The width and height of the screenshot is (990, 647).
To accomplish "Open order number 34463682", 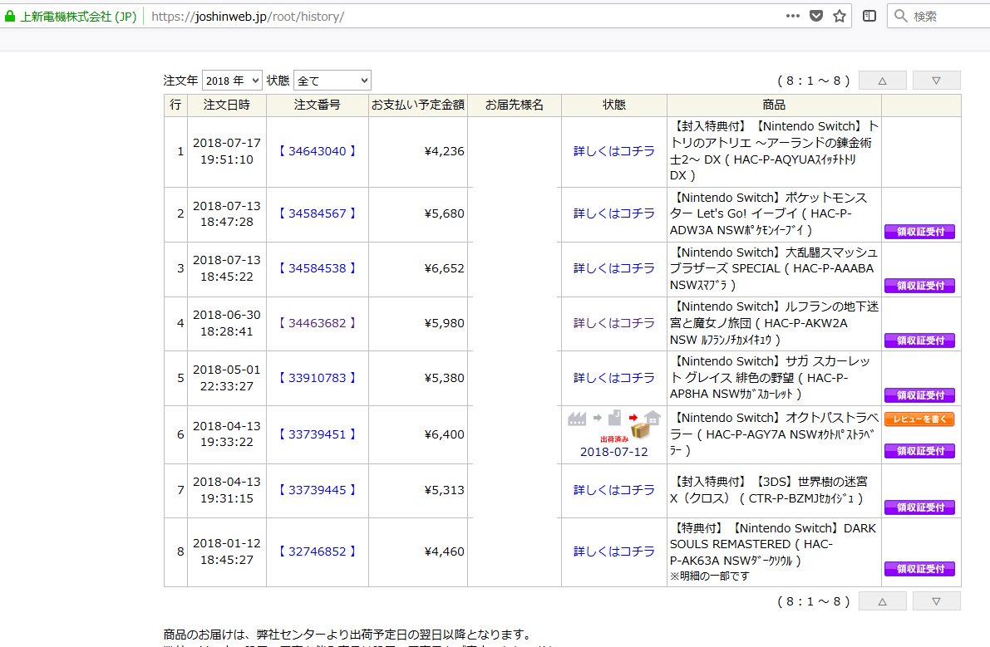I will [x=317, y=324].
